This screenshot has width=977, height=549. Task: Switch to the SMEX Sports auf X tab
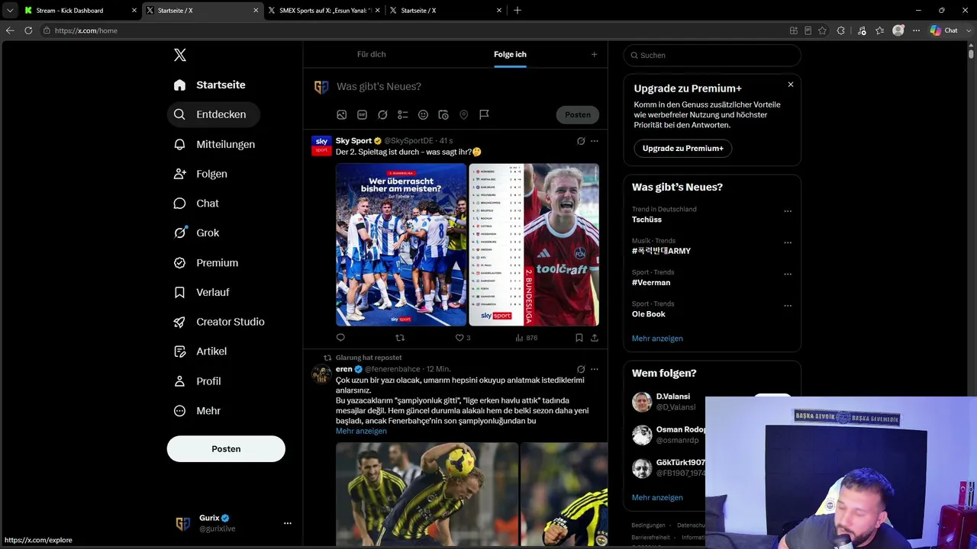point(324,11)
